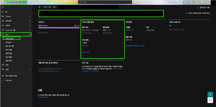Open the settings gear in header

[202, 2]
